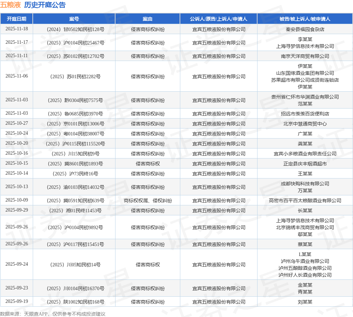Click case number (2025)冀0591知民初639号
Image resolution: width=353 pixels, height=317 pixels.
75,201
